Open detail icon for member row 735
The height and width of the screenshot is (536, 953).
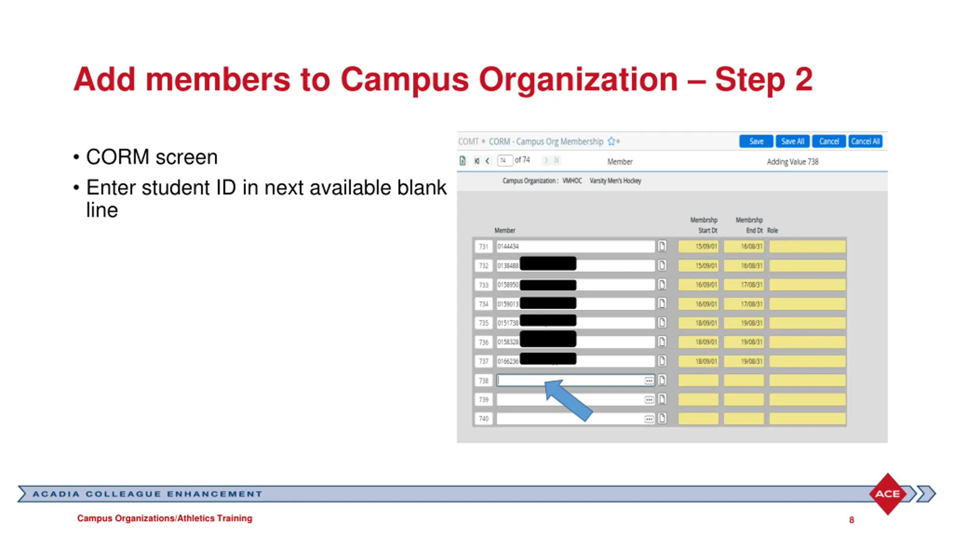(x=662, y=322)
